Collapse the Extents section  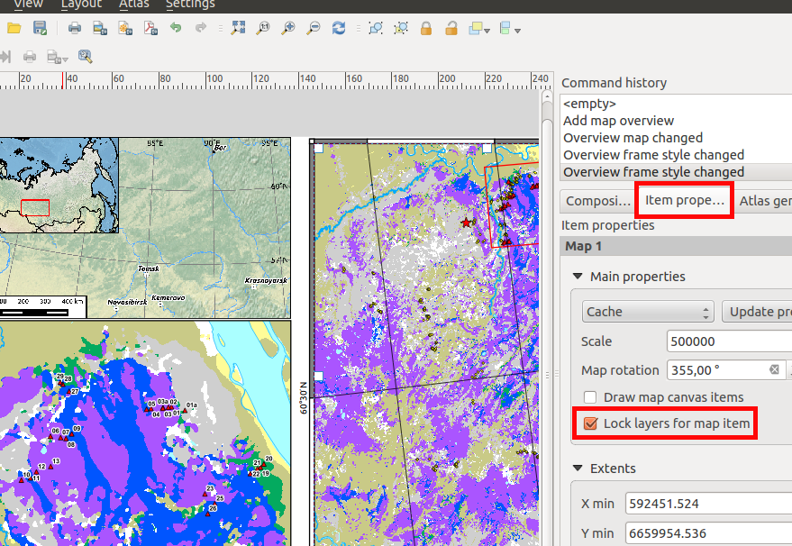[577, 469]
